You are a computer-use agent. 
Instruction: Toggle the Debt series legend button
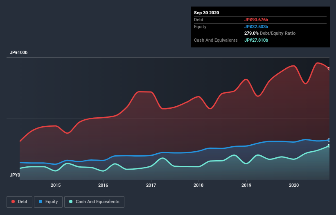20,202
